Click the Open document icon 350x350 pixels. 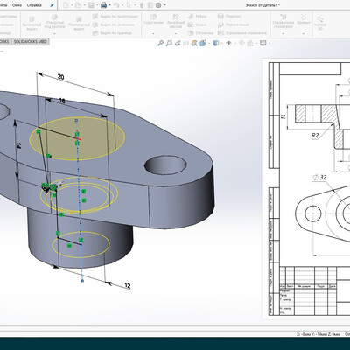[78, 5]
